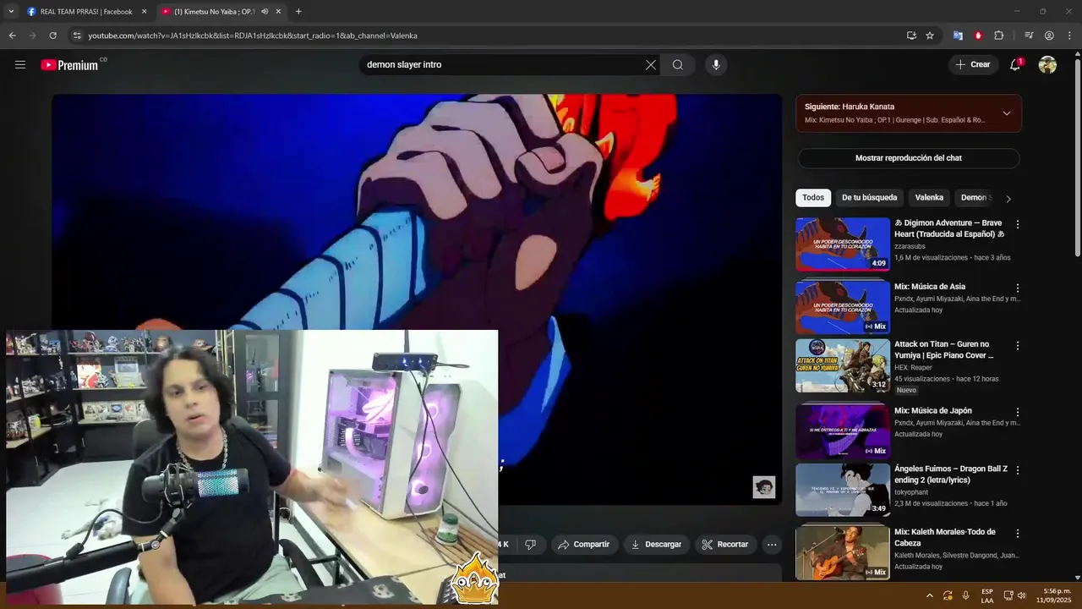Open a new browser tab
The height and width of the screenshot is (609, 1082).
[298, 12]
